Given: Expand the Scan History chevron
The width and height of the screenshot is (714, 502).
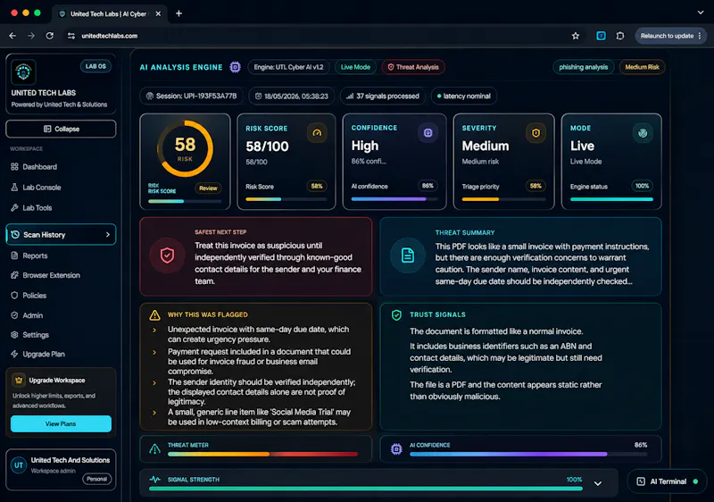Looking at the screenshot, I should point(108,235).
